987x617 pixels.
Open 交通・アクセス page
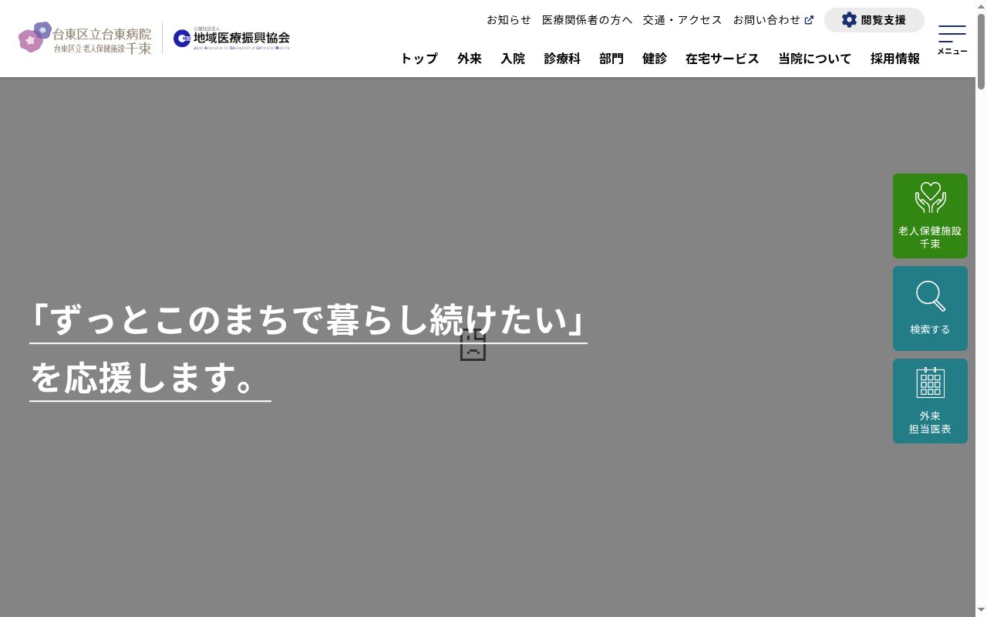[x=682, y=20]
